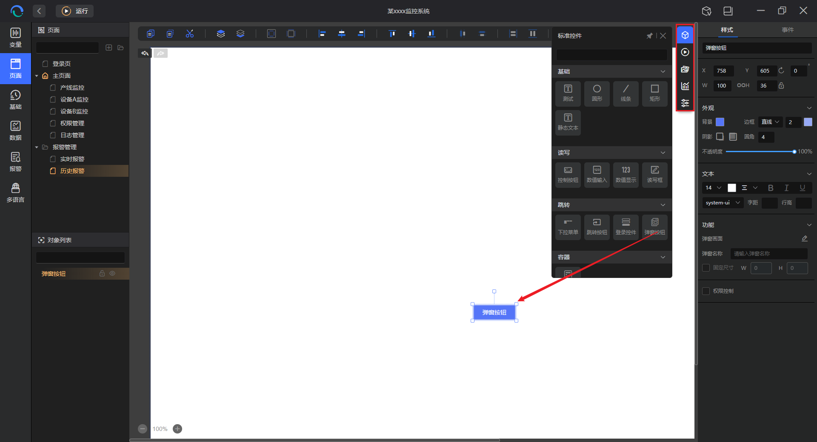The width and height of the screenshot is (817, 442).
Task: Open the 实时报警 page
Action: pos(72,159)
